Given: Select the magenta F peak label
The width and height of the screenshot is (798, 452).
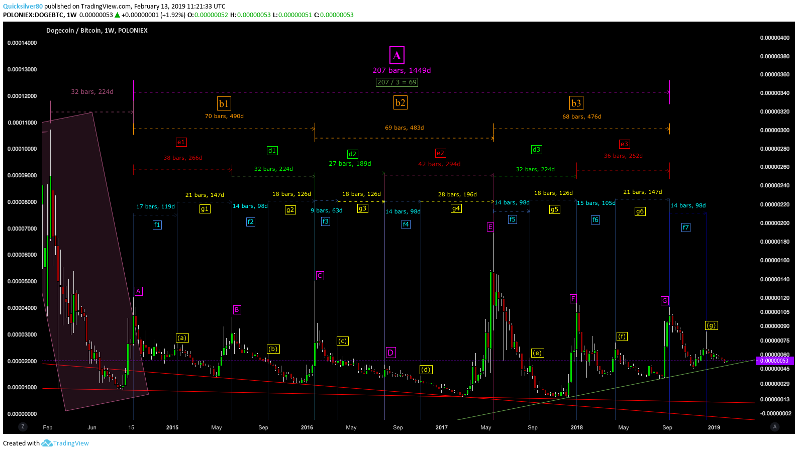Looking at the screenshot, I should (x=573, y=299).
